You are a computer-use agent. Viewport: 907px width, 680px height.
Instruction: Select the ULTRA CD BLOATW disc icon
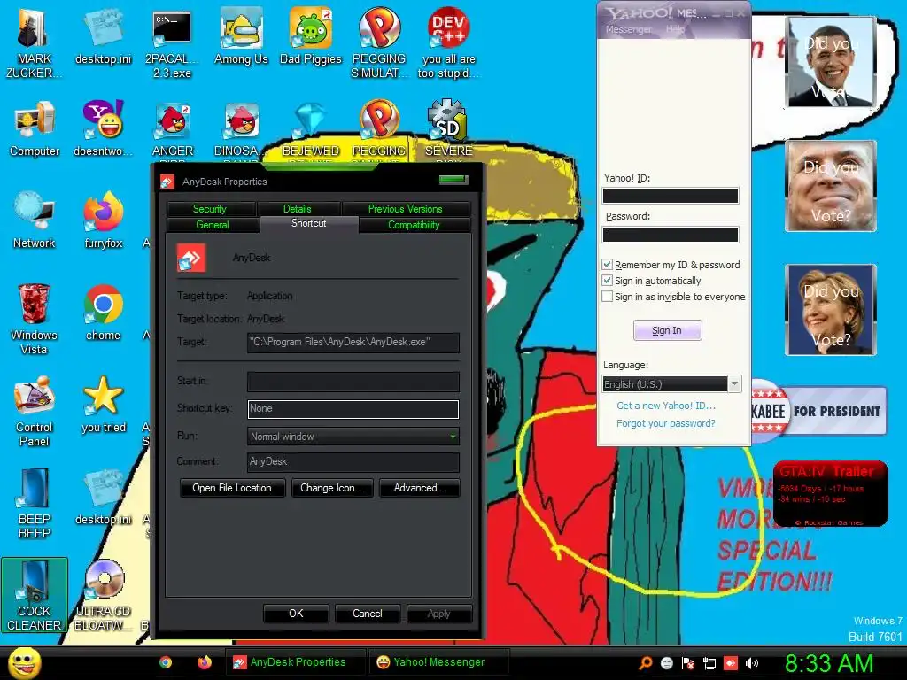tap(103, 596)
